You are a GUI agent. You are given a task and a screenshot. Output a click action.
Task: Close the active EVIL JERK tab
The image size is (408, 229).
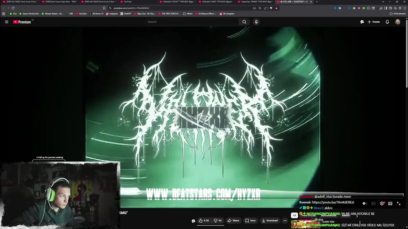pos(311,2)
